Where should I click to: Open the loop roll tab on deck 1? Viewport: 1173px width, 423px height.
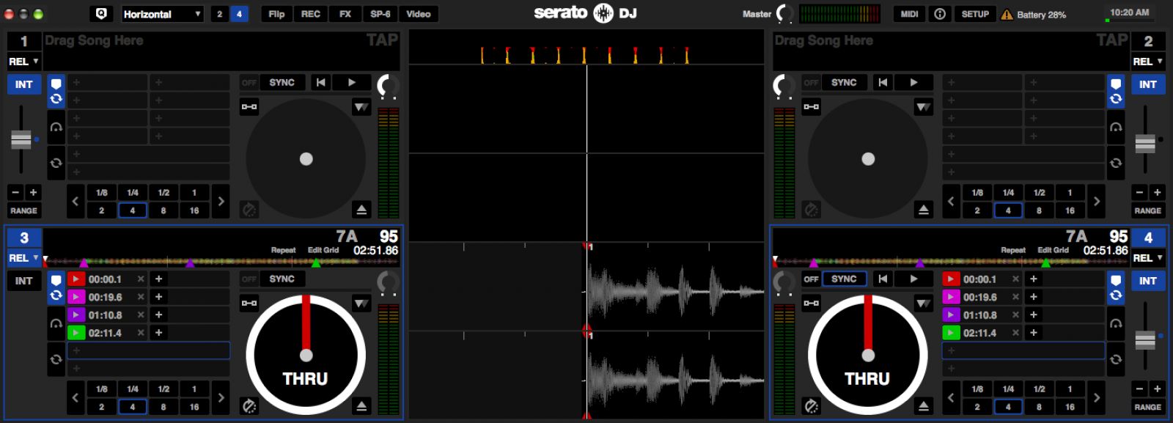[56, 163]
